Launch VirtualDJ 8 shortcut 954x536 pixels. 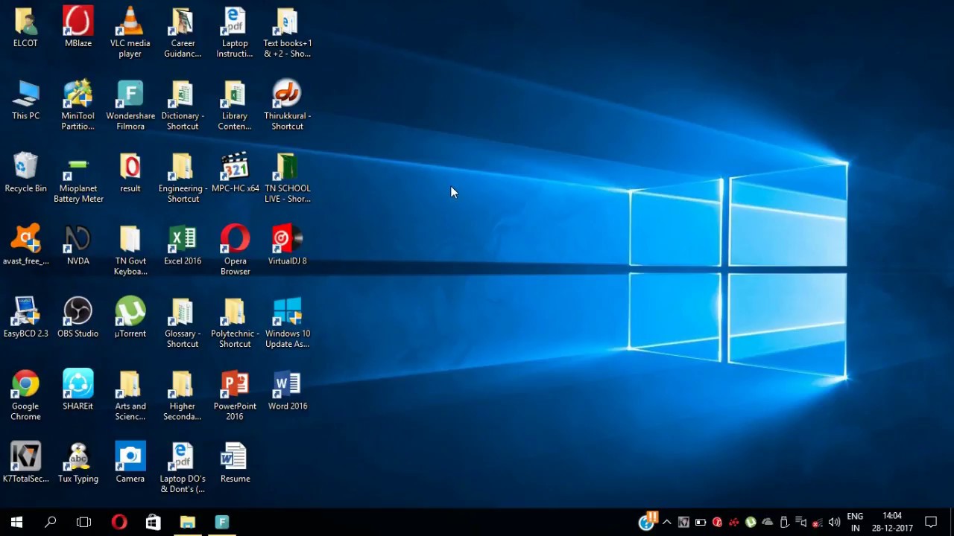(x=287, y=245)
